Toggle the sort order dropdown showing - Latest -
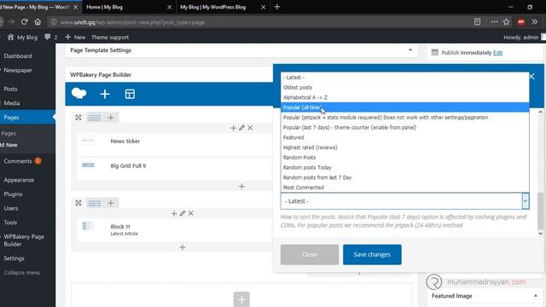Viewport: 546px width, 307px height. pos(404,201)
